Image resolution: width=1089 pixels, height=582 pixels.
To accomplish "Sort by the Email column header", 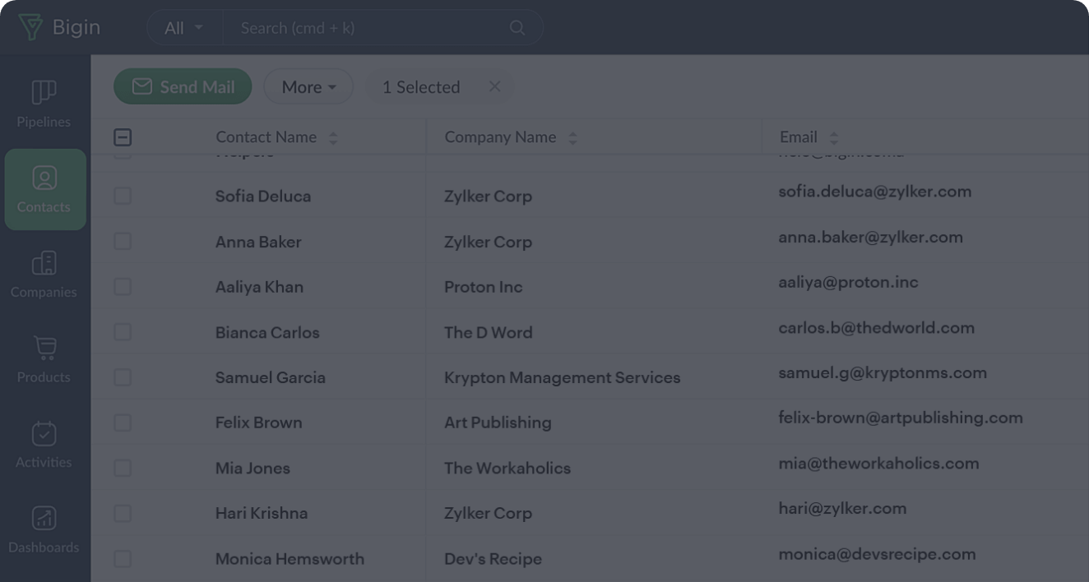I will pyautogui.click(x=833, y=138).
